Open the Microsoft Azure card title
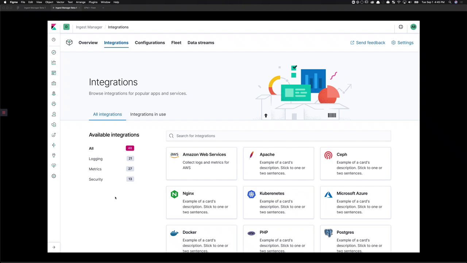This screenshot has width=467, height=263. 352,193
